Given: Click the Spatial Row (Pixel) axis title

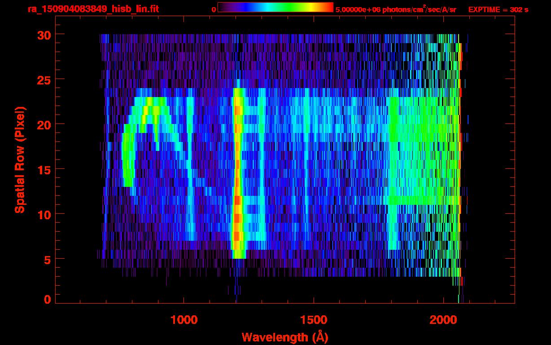Looking at the screenshot, I should pyautogui.click(x=20, y=160).
